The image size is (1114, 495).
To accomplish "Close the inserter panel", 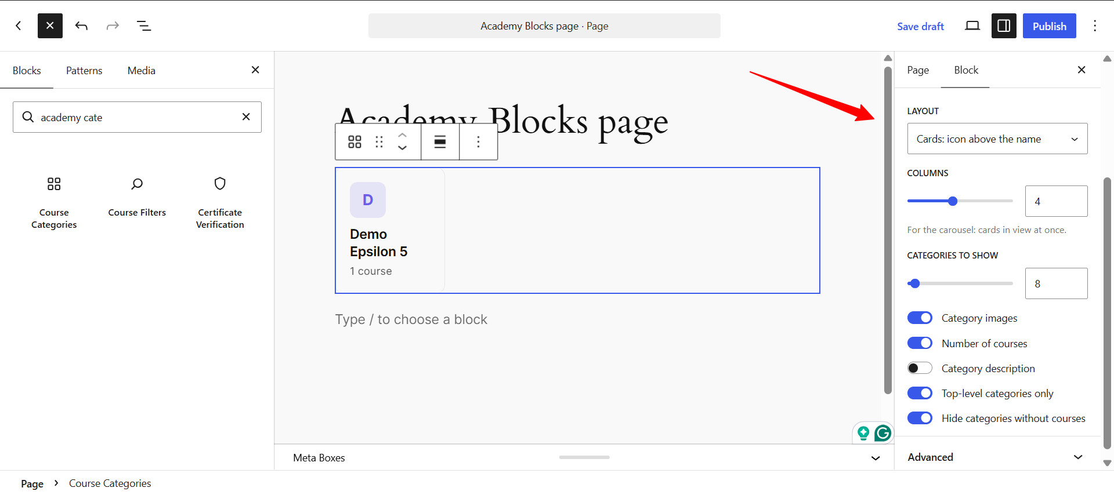I will coord(255,70).
